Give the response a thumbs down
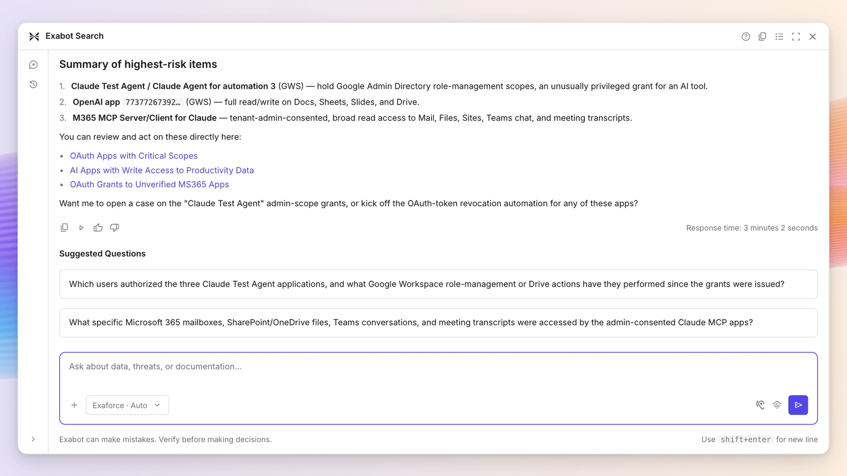The height and width of the screenshot is (476, 847). (x=114, y=227)
